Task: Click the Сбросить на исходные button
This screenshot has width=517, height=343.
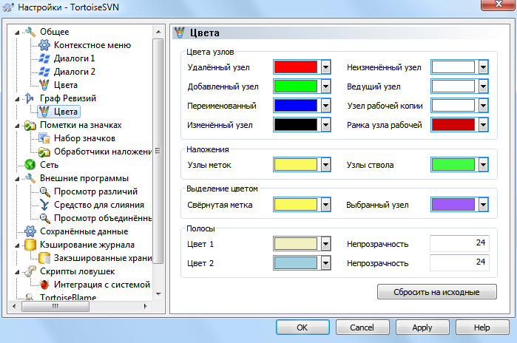Action: click(437, 292)
